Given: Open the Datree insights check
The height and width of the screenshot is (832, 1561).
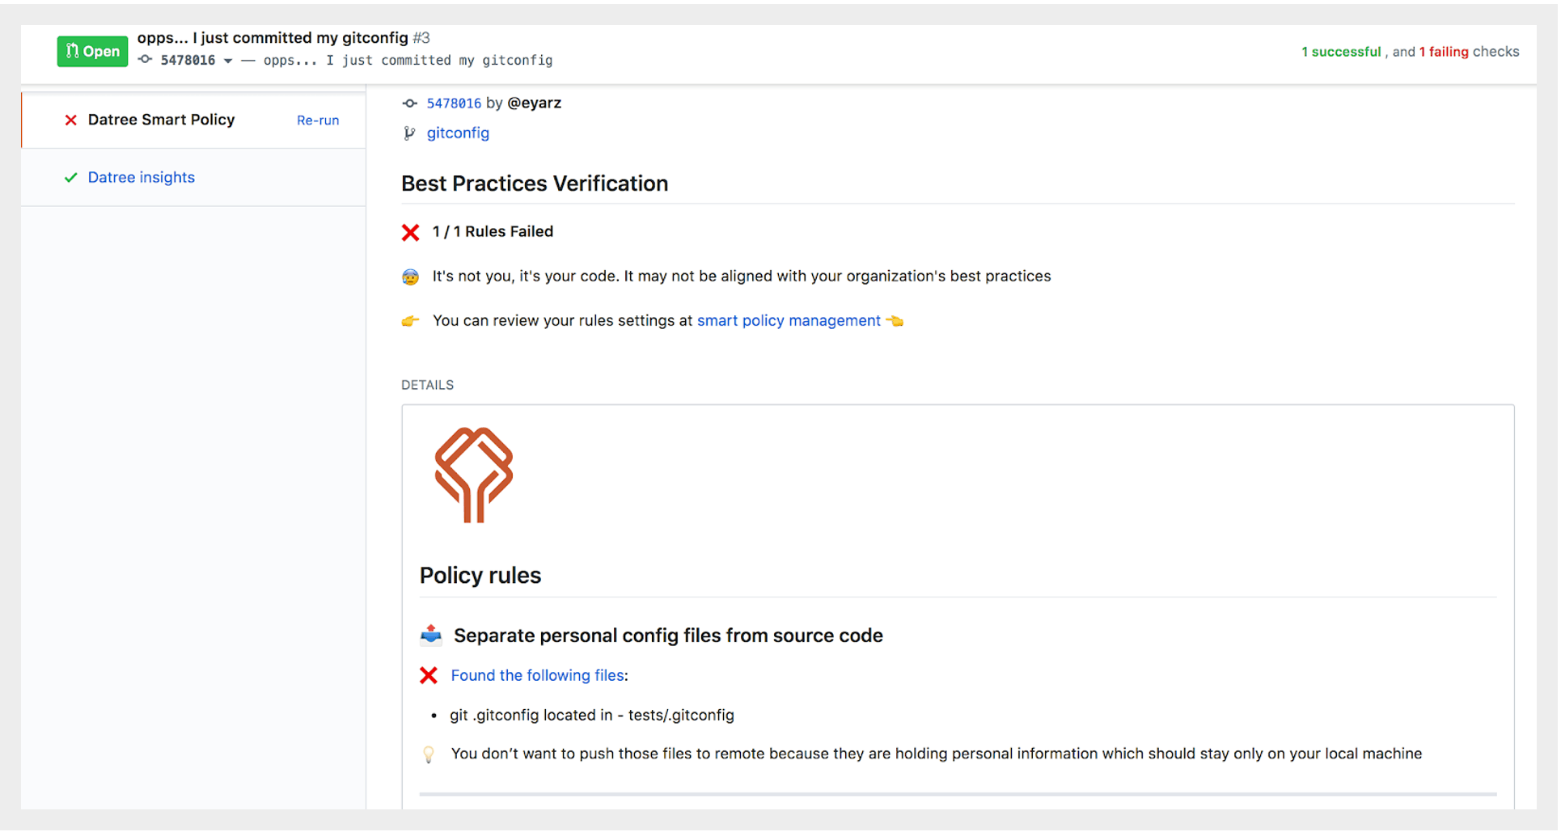Looking at the screenshot, I should coord(141,177).
